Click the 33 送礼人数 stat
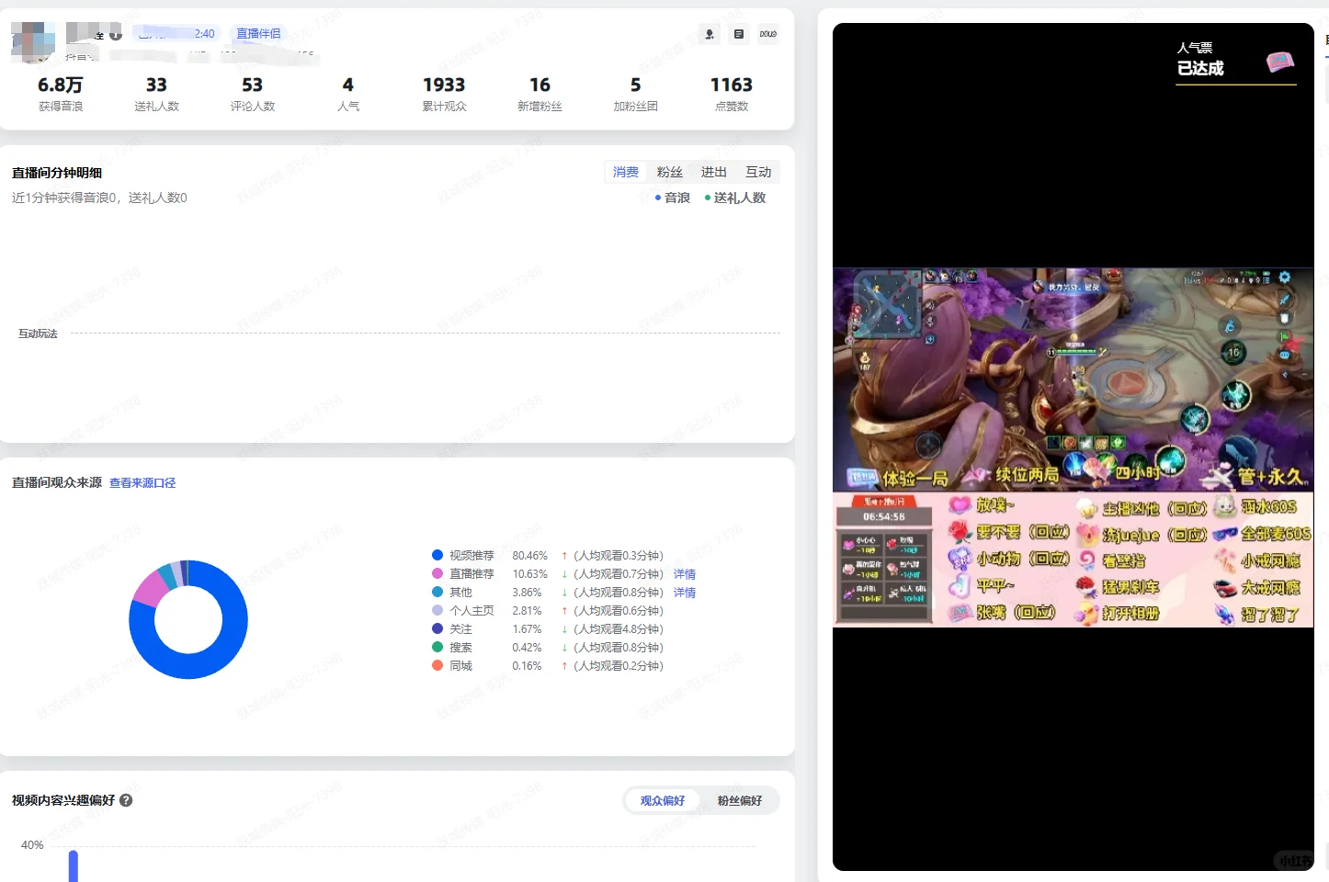 (156, 93)
